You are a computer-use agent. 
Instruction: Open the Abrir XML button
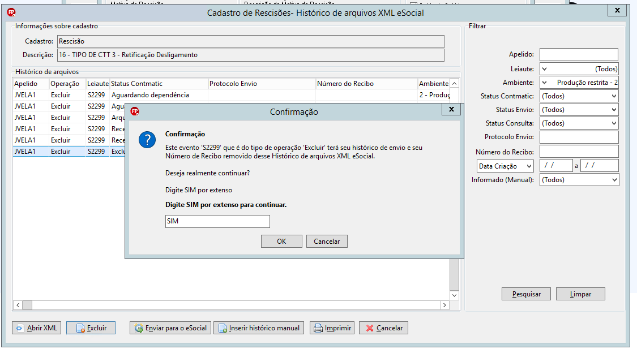click(37, 328)
